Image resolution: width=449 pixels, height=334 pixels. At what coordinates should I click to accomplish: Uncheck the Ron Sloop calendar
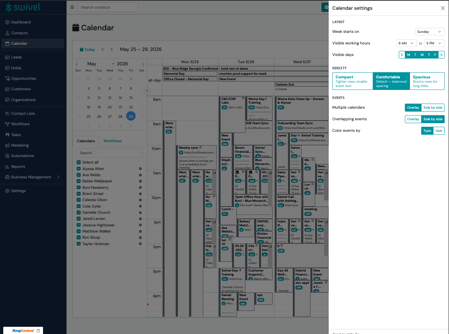(x=78, y=238)
